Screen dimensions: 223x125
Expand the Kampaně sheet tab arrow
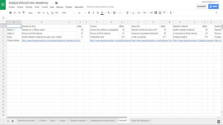click(129, 120)
